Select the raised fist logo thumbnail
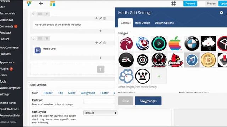 [159, 60]
